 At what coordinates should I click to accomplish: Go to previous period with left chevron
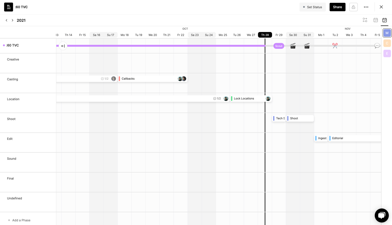(x=6, y=20)
